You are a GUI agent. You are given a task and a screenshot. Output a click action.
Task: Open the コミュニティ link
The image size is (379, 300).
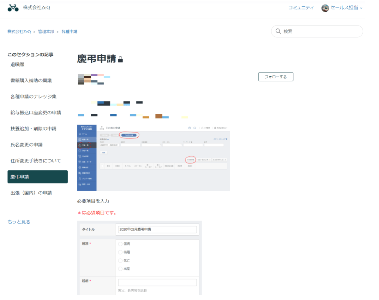(301, 8)
